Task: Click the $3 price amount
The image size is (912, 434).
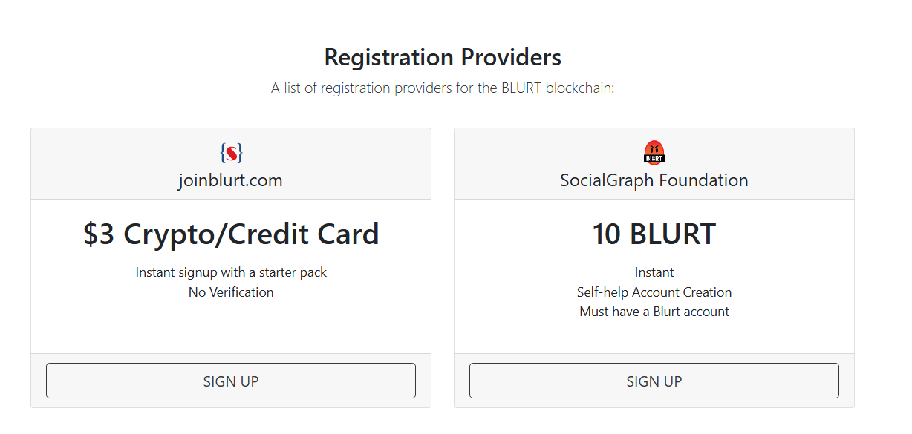Action: [99, 234]
